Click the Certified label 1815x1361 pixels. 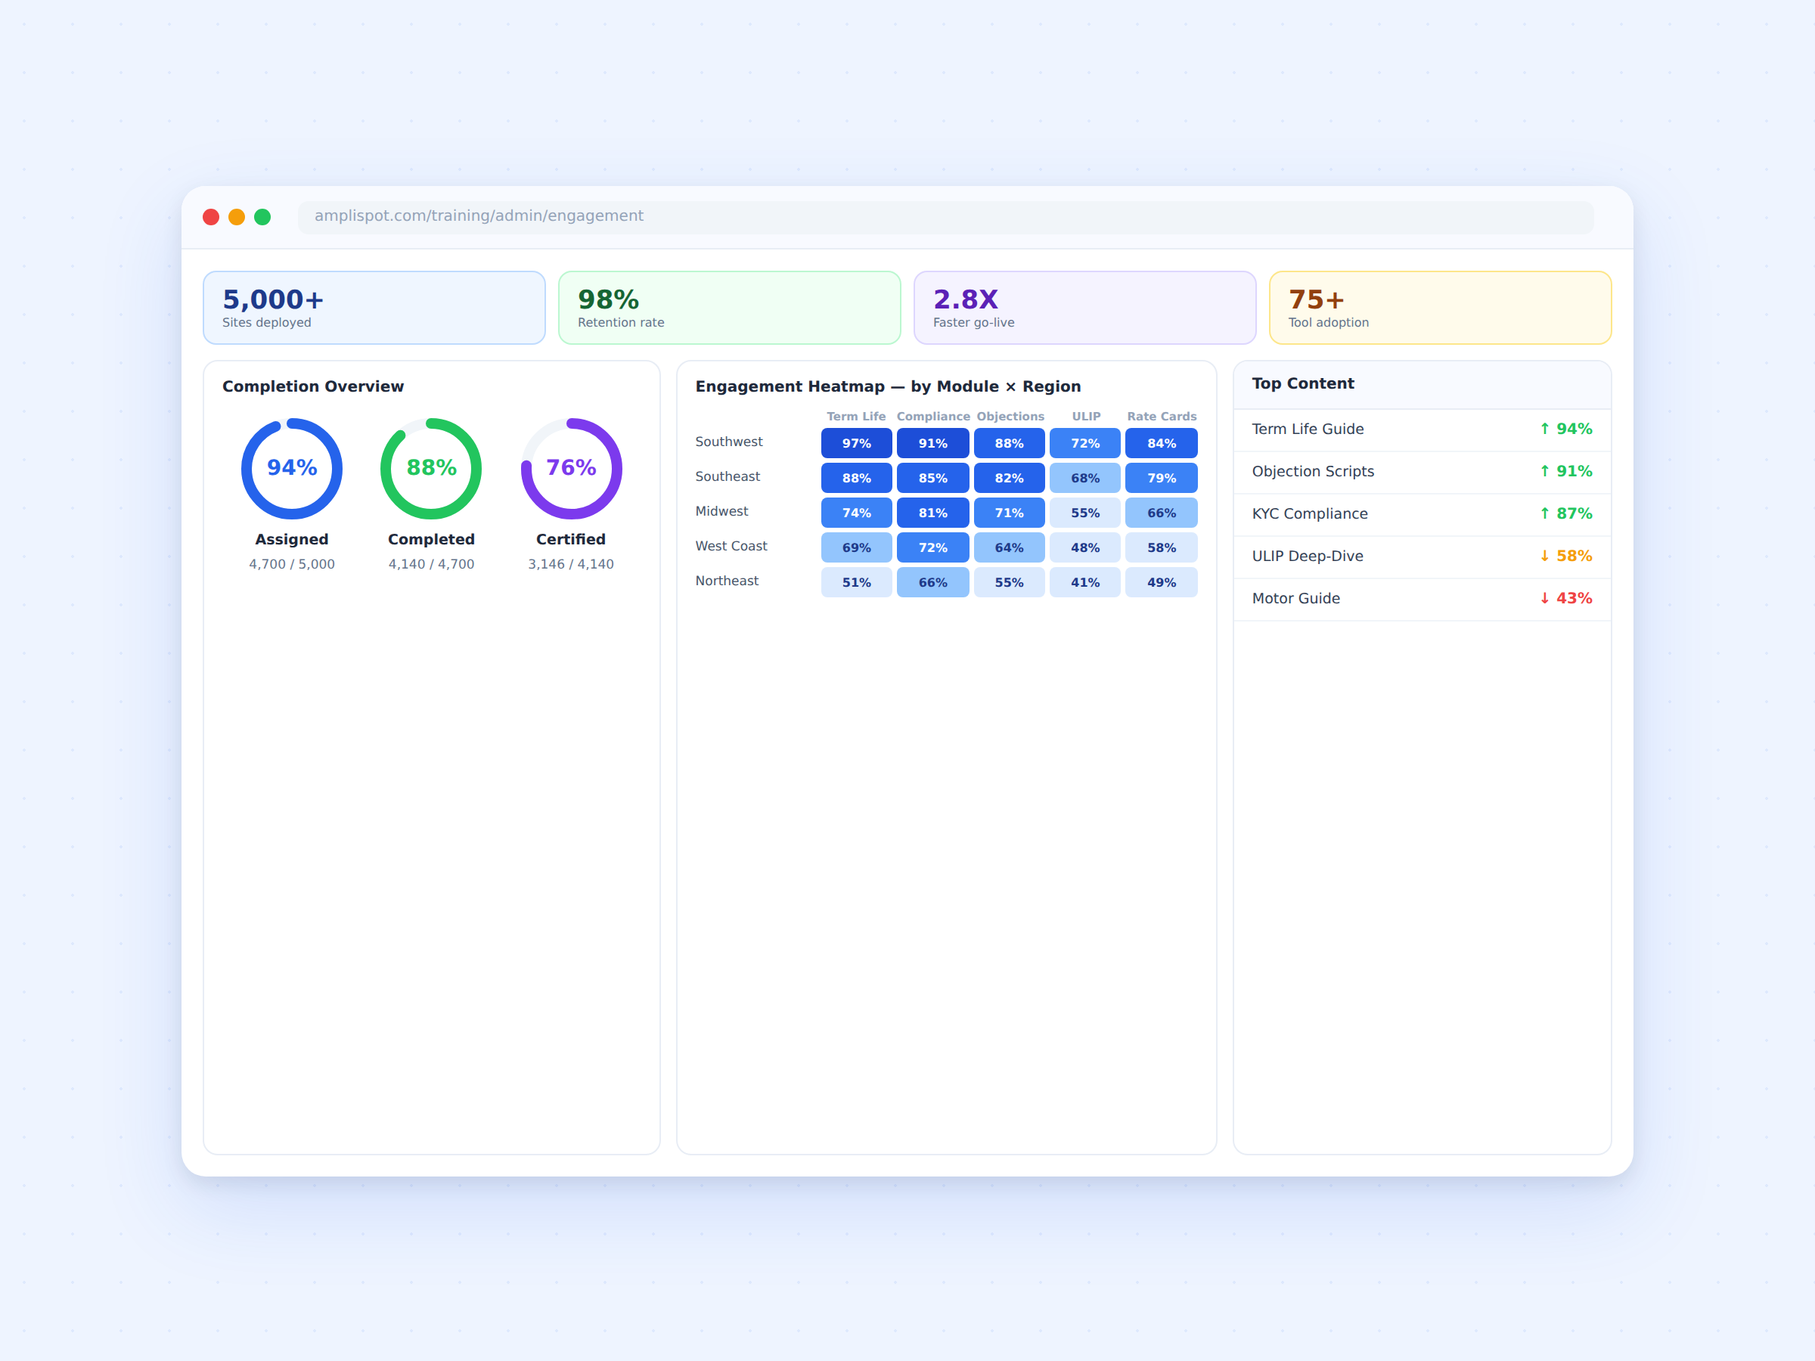click(571, 539)
